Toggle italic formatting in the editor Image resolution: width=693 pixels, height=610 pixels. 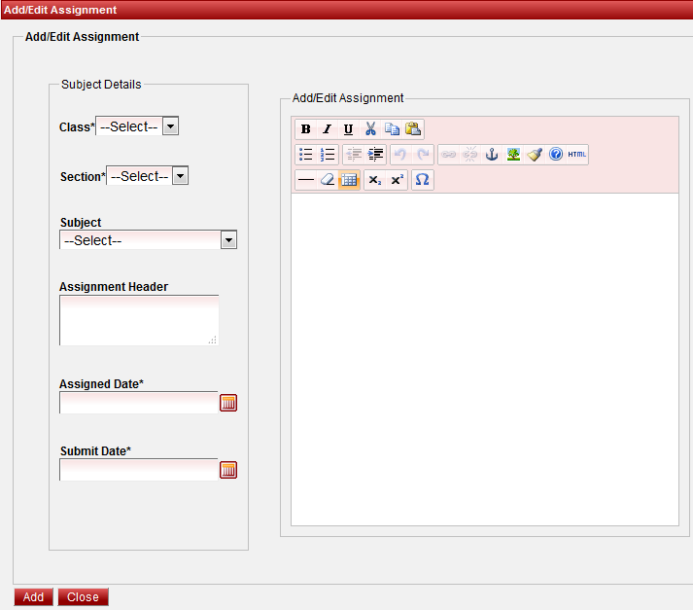pos(328,129)
